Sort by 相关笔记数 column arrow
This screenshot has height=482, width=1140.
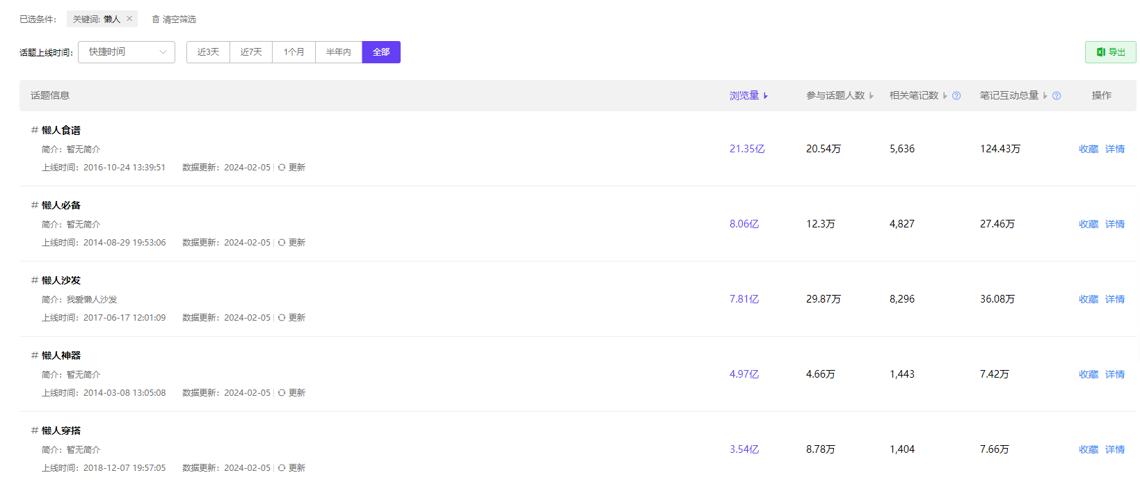click(945, 96)
